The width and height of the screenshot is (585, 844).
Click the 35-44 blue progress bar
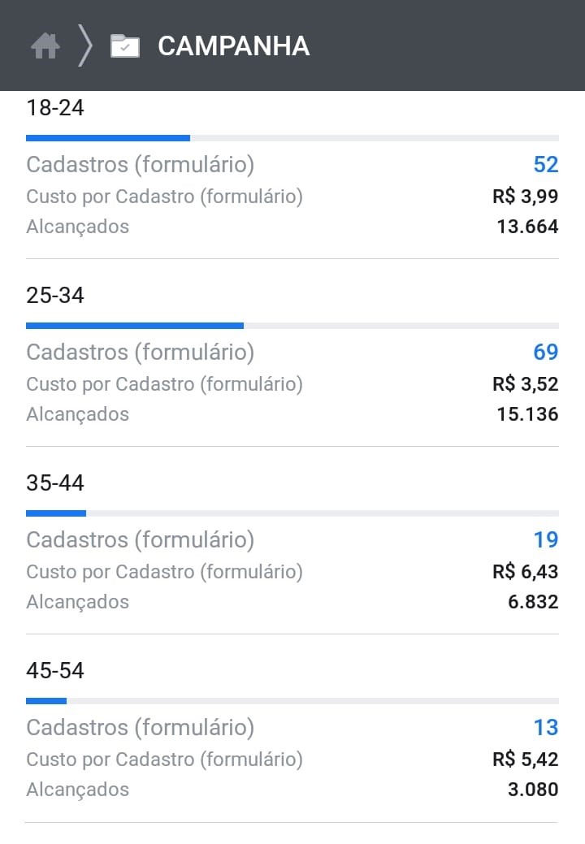(56, 513)
